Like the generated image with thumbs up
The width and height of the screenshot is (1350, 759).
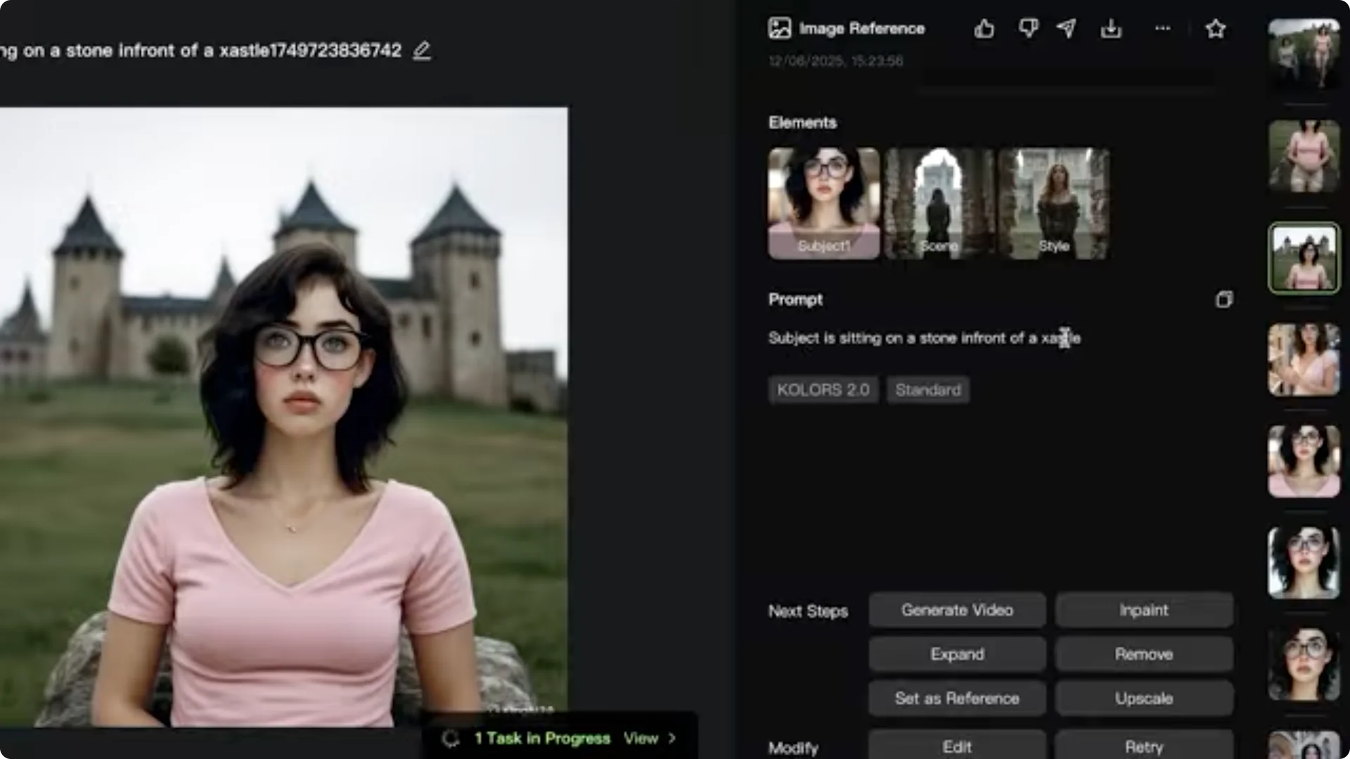click(x=984, y=29)
